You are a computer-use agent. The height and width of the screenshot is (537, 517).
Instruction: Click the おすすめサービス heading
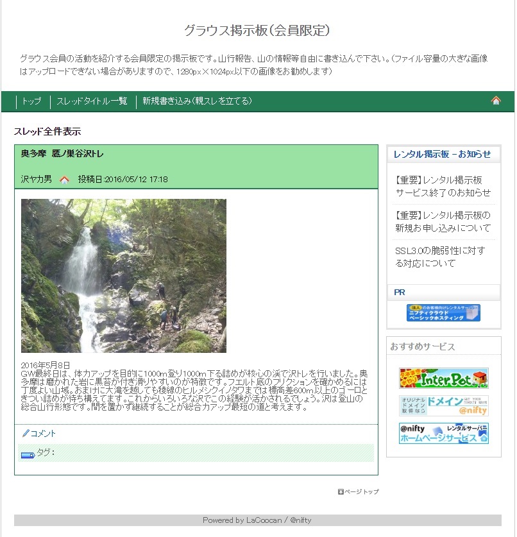click(x=423, y=346)
